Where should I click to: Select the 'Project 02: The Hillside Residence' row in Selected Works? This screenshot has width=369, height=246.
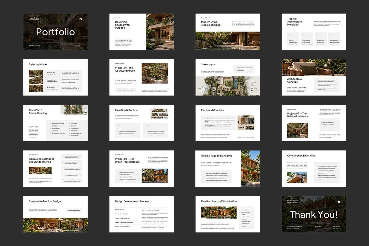[x=55, y=81]
